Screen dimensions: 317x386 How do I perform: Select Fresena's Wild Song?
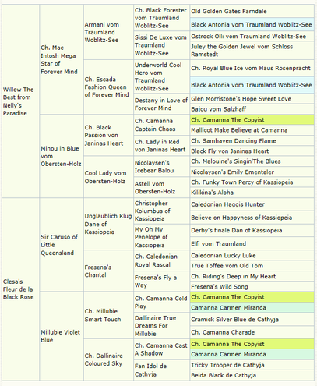220,286
